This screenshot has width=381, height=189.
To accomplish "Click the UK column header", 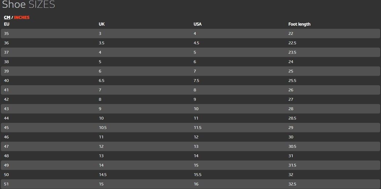I will pyautogui.click(x=102, y=24).
